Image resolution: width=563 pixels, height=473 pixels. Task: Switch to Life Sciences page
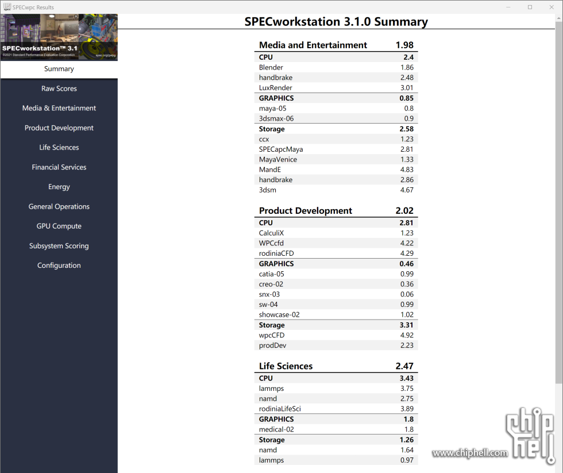59,147
